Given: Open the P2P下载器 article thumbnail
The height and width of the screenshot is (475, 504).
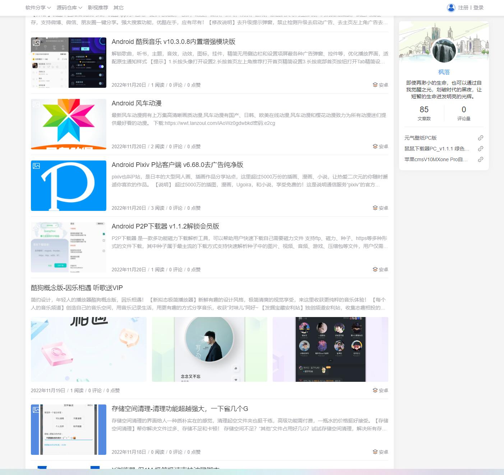Looking at the screenshot, I should 69,247.
